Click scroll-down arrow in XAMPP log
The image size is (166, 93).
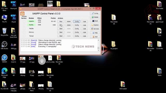coord(98,50)
